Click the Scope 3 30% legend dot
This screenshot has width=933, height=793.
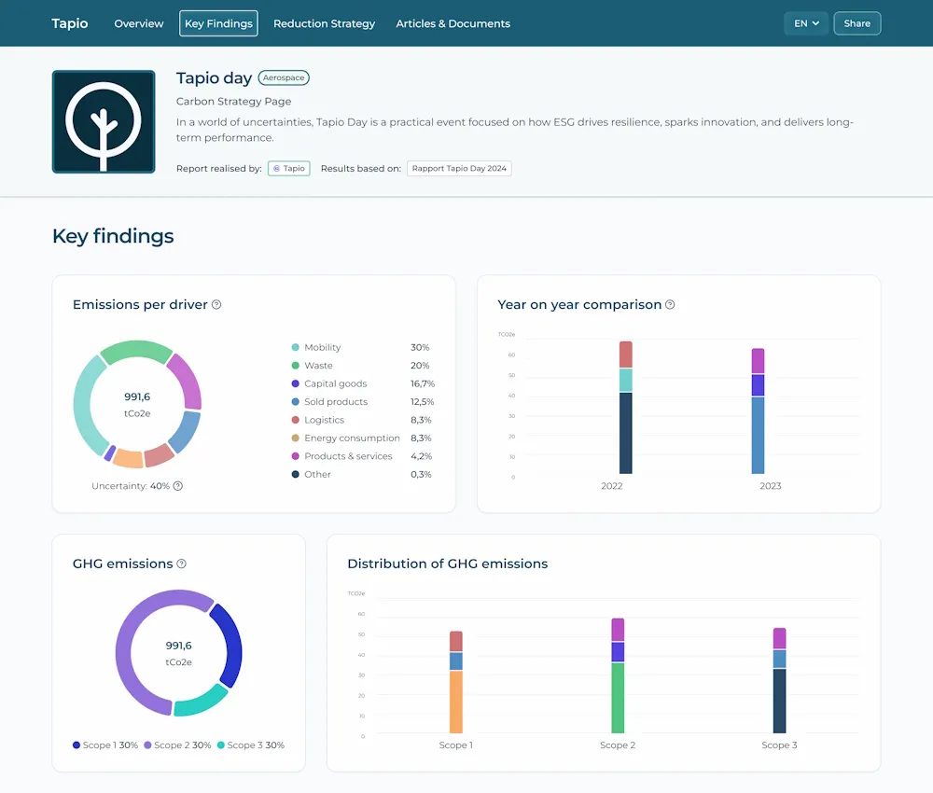(221, 744)
